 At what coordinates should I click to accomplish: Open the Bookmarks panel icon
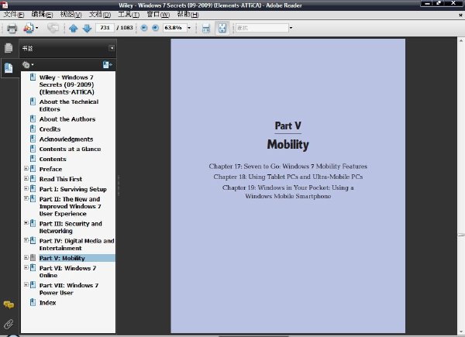tap(9, 68)
